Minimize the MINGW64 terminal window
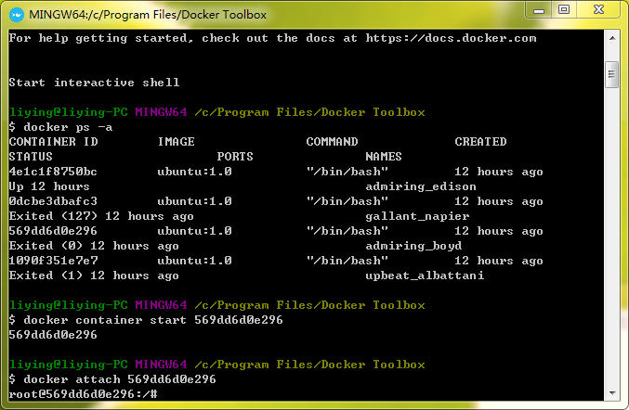 click(x=539, y=9)
